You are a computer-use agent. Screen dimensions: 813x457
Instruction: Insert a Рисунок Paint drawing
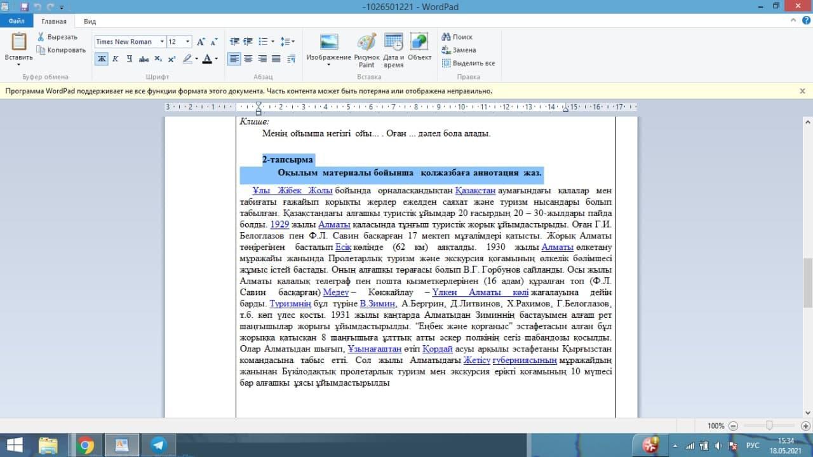click(x=366, y=50)
